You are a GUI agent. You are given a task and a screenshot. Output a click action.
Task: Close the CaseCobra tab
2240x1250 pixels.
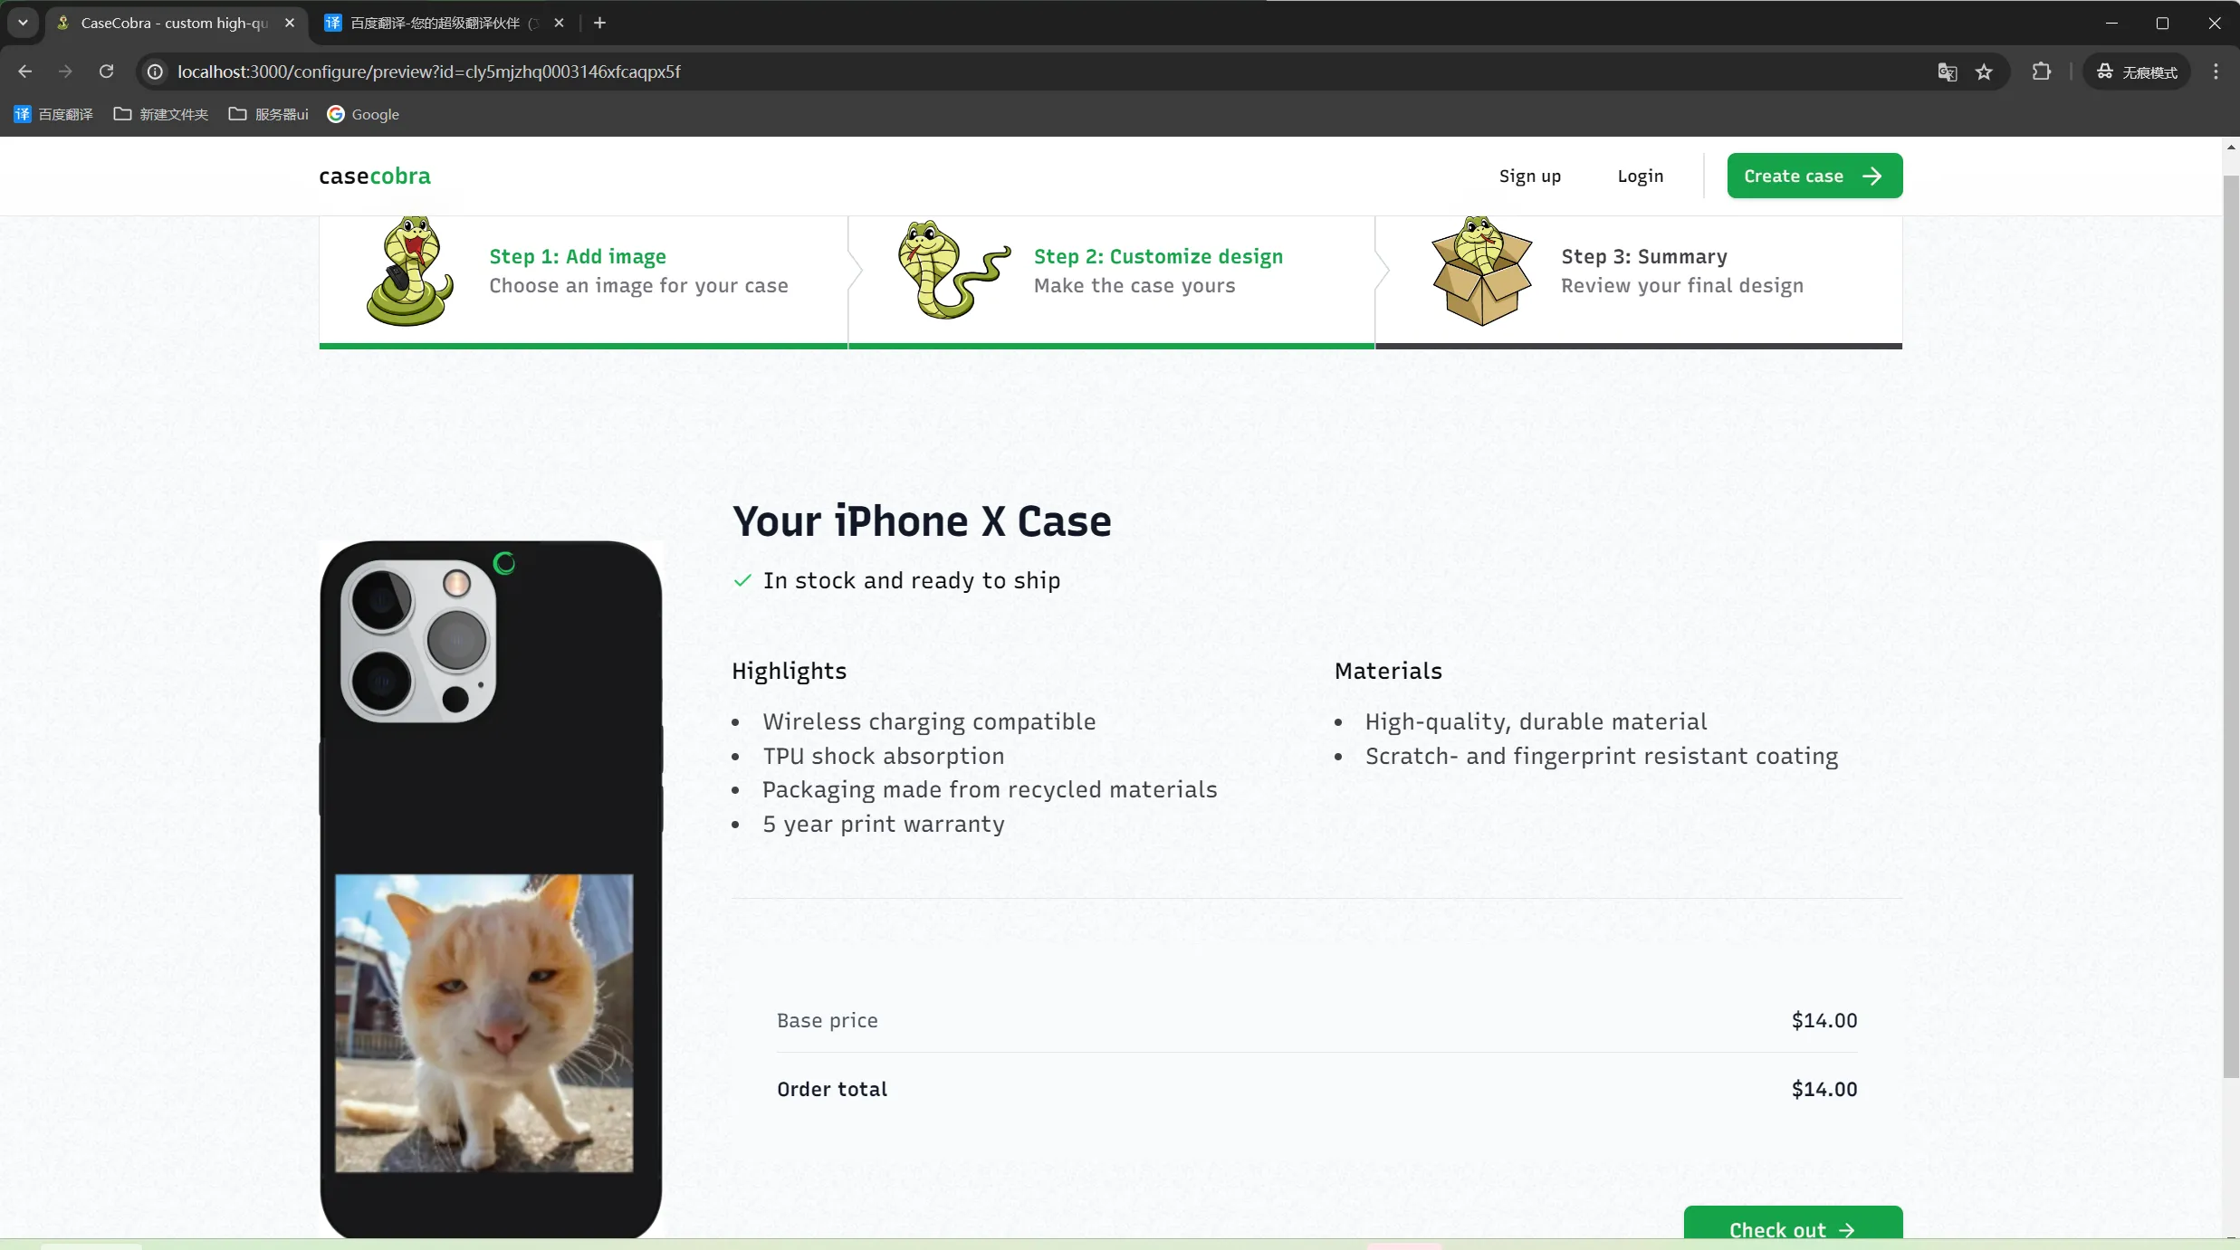[x=290, y=23]
